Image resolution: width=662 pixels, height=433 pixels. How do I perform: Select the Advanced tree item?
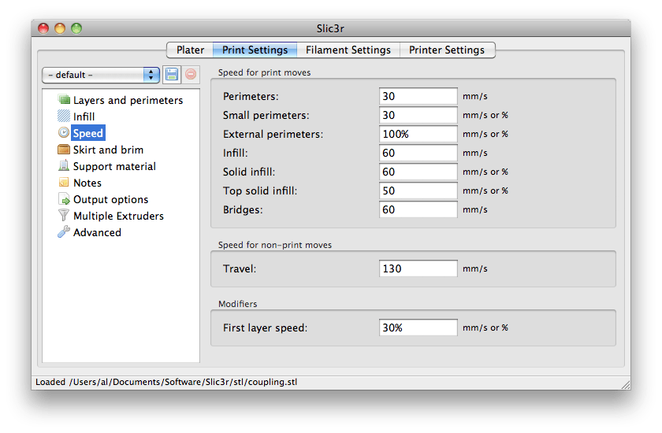(x=97, y=232)
